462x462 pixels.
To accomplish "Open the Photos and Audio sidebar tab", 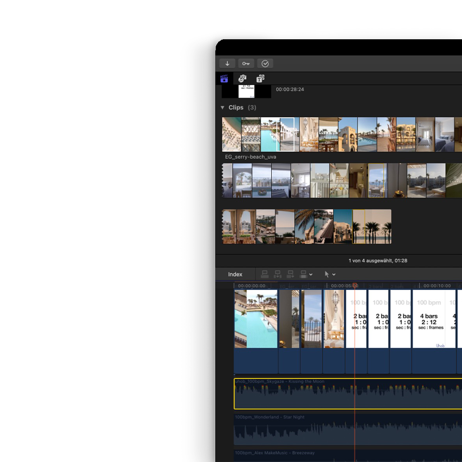I will (242, 79).
